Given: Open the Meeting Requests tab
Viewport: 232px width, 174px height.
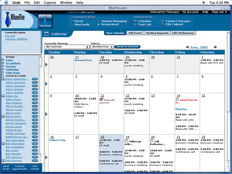Looking at the screenshot, I should pos(157,33).
